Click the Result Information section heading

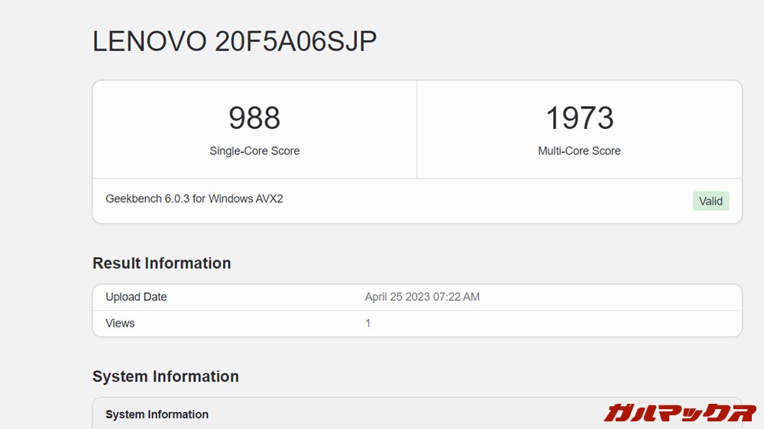161,263
